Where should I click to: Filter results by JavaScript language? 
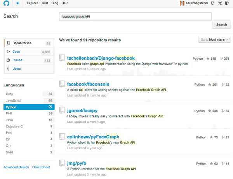(x=29, y=100)
